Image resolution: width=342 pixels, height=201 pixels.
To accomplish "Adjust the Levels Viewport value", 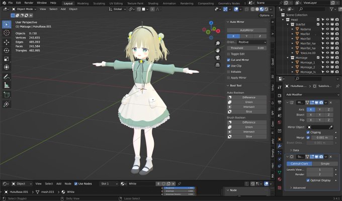I will coord(320,170).
